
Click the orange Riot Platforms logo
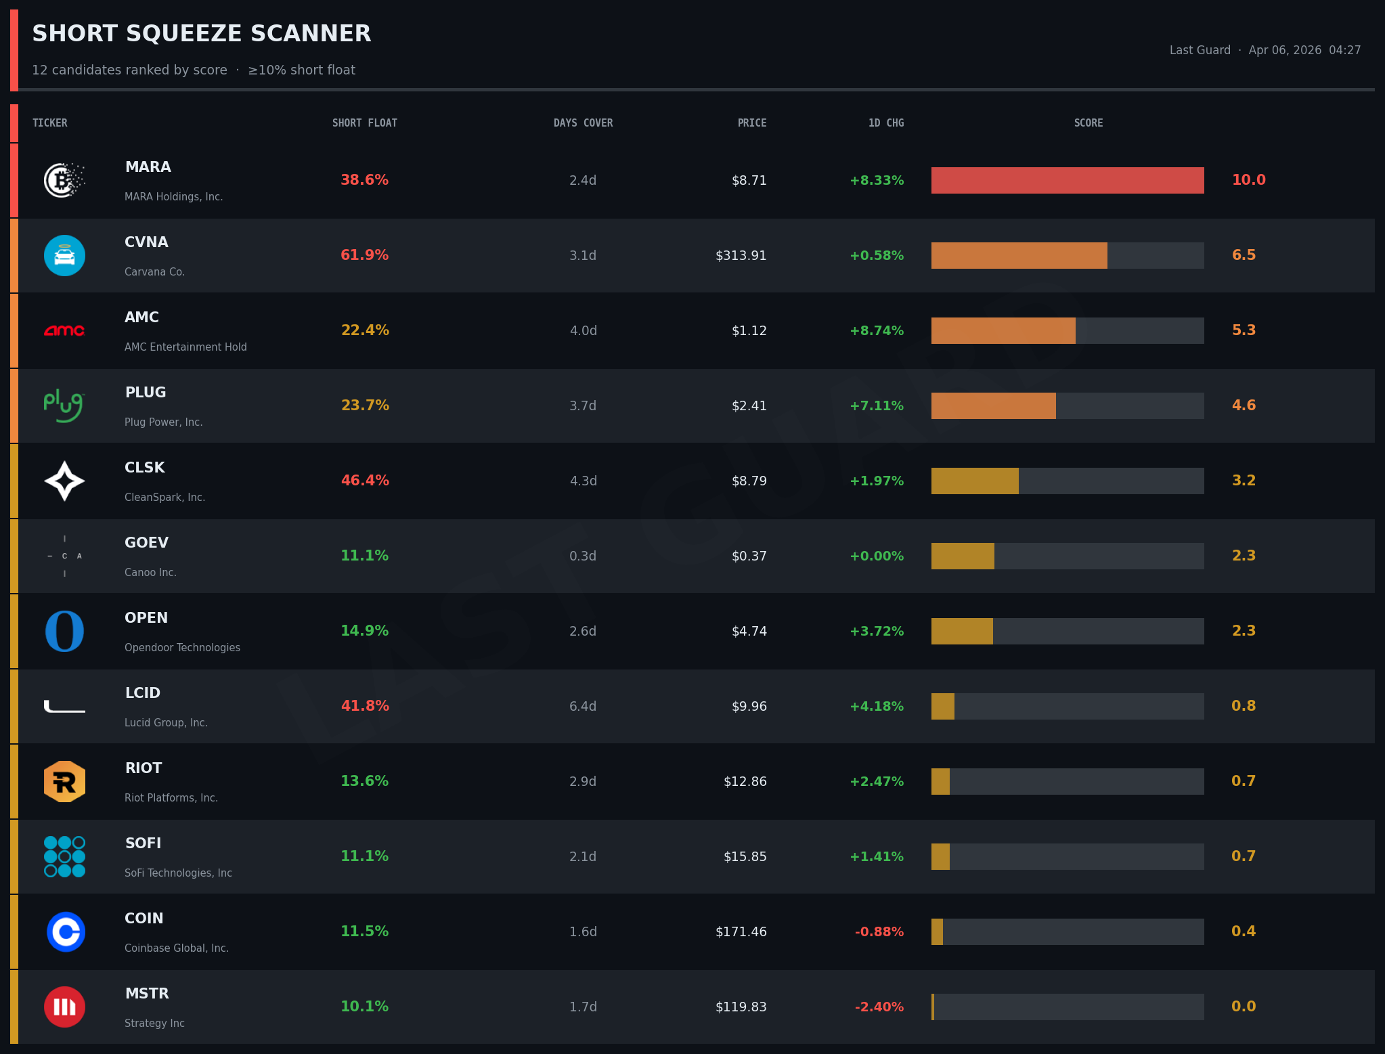point(64,781)
